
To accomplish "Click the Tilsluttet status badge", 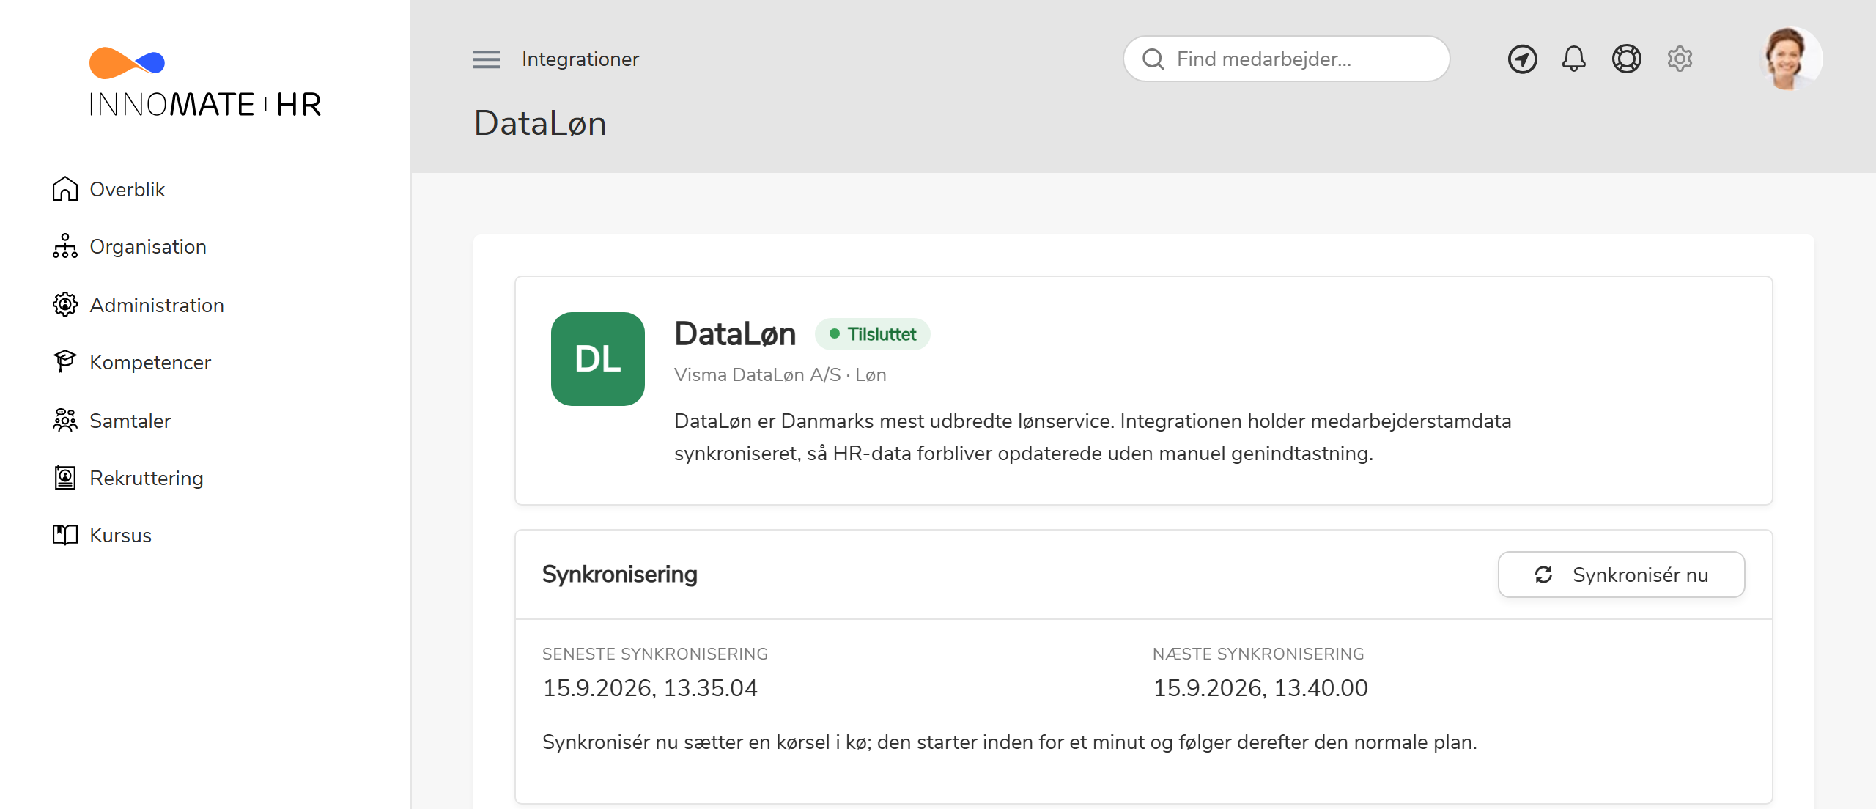I will pyautogui.click(x=873, y=334).
